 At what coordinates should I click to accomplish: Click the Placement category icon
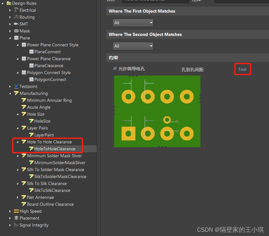[16, 218]
